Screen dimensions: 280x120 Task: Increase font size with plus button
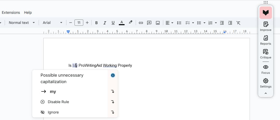coord(87,23)
